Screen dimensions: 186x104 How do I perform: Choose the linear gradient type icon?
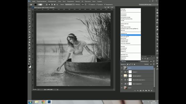pos(46,5)
